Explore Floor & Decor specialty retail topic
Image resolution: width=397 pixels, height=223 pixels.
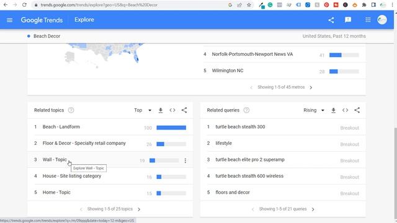(84, 143)
